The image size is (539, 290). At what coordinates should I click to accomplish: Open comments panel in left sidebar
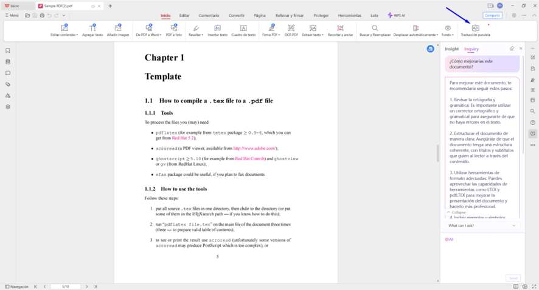pos(7,73)
